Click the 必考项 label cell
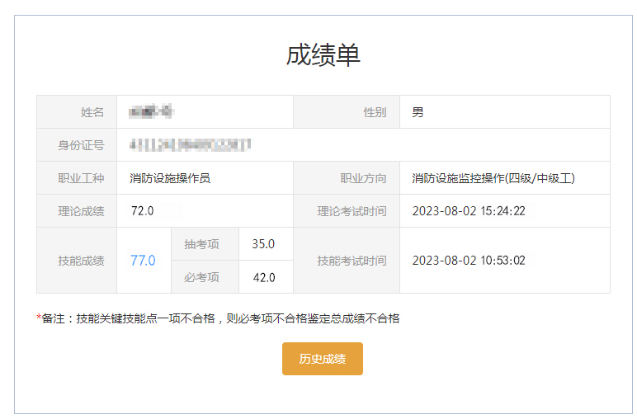637x419 pixels. (x=201, y=277)
